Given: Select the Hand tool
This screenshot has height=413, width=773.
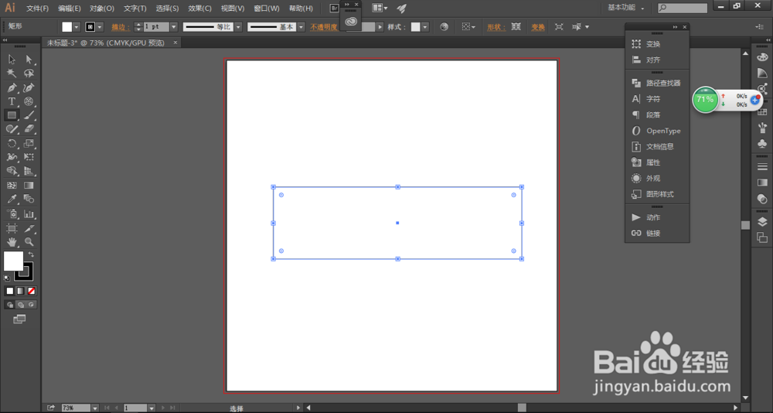Looking at the screenshot, I should point(12,242).
